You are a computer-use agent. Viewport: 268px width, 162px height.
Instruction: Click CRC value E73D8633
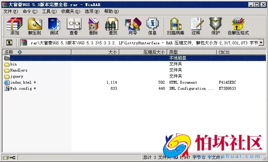tap(227, 88)
